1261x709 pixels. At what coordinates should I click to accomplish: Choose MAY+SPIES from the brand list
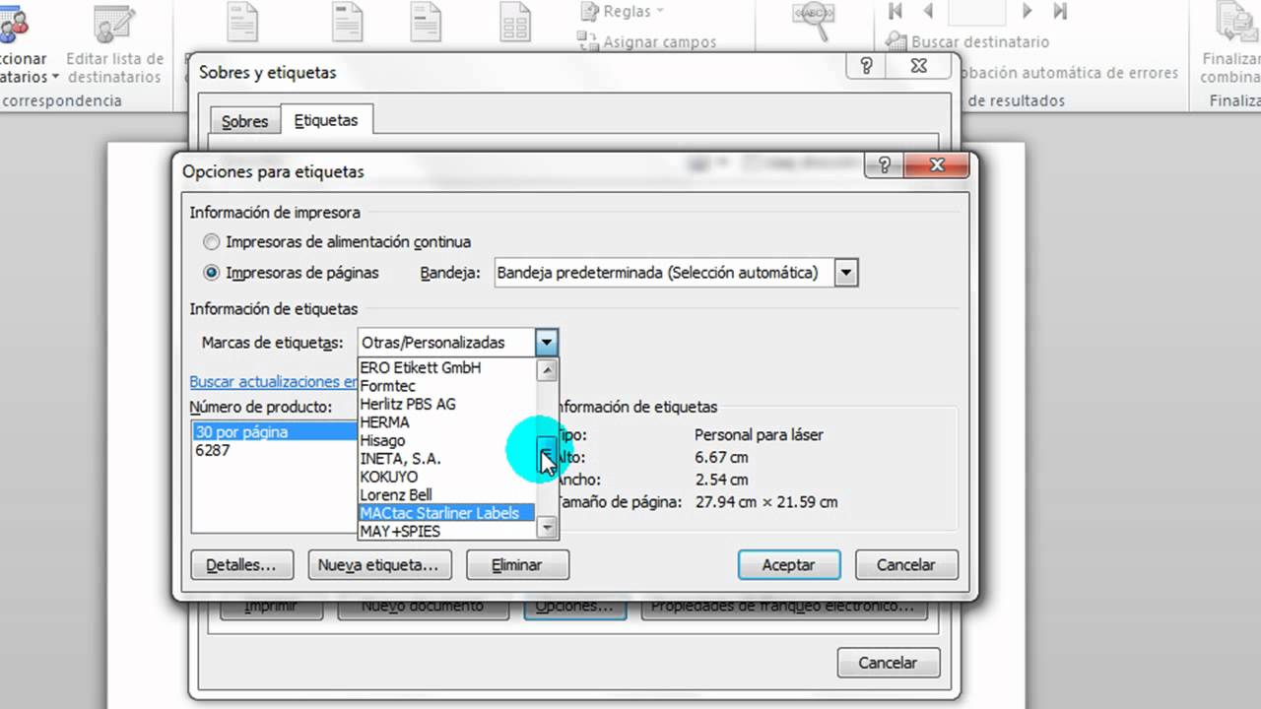[446, 532]
